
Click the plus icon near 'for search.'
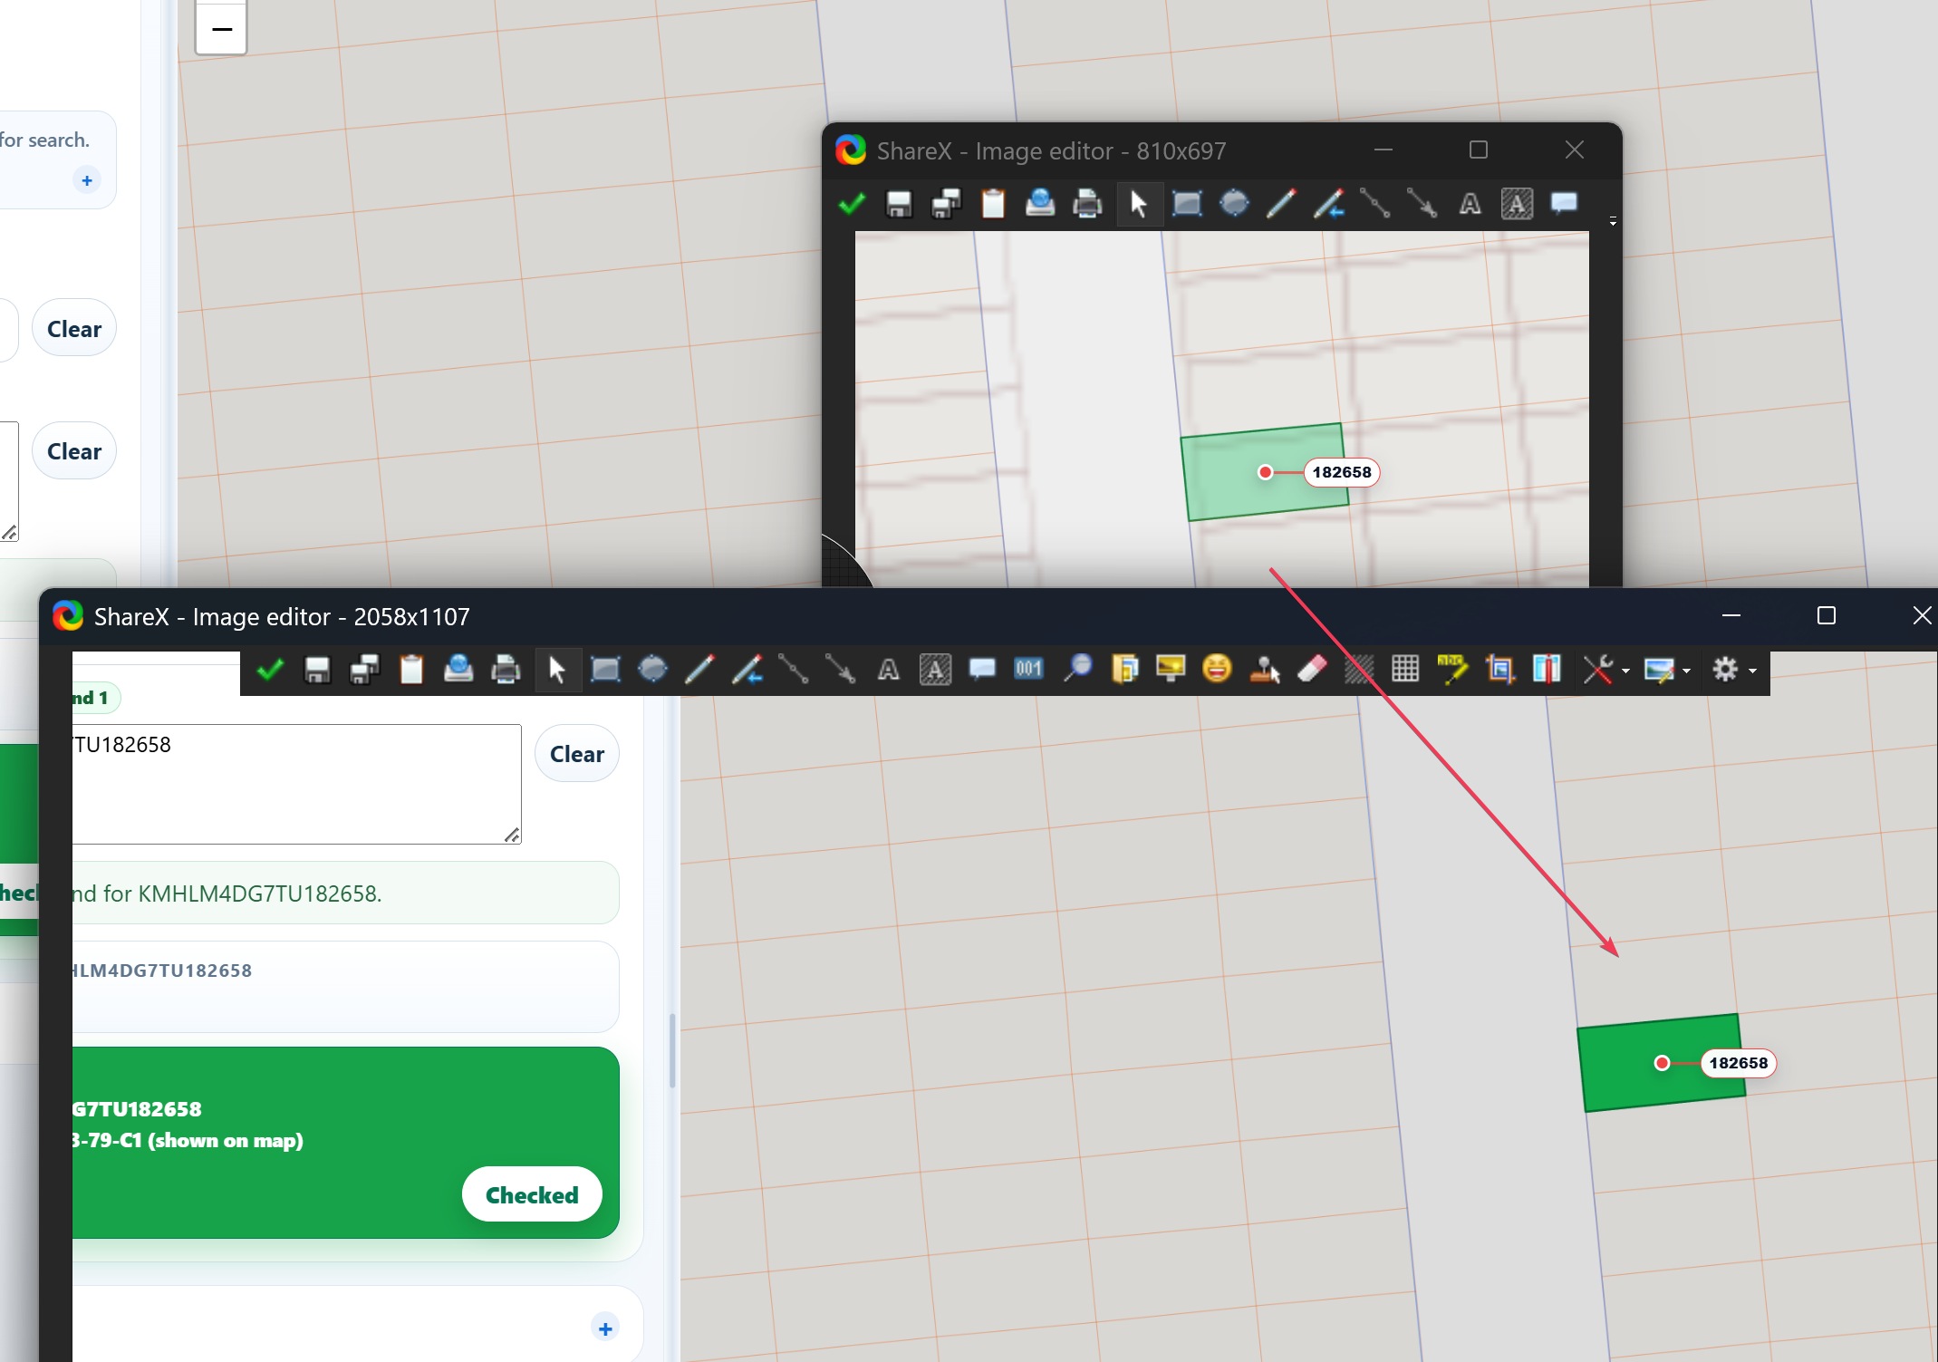[x=87, y=180]
